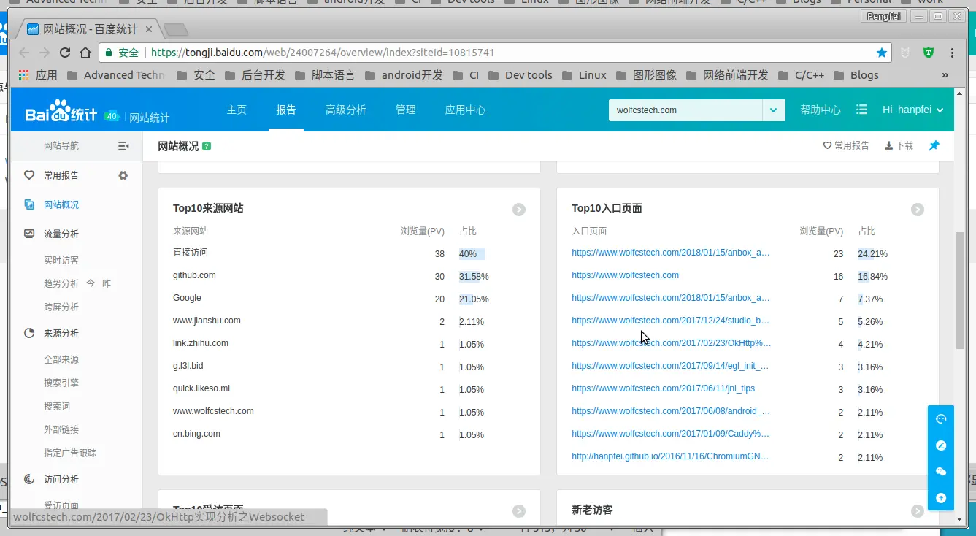Click the Baidu Tongji logo
The image size is (976, 536).
click(x=61, y=112)
